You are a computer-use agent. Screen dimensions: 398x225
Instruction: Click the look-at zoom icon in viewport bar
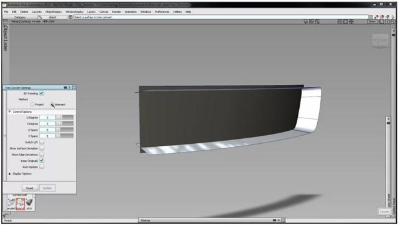click(x=317, y=22)
